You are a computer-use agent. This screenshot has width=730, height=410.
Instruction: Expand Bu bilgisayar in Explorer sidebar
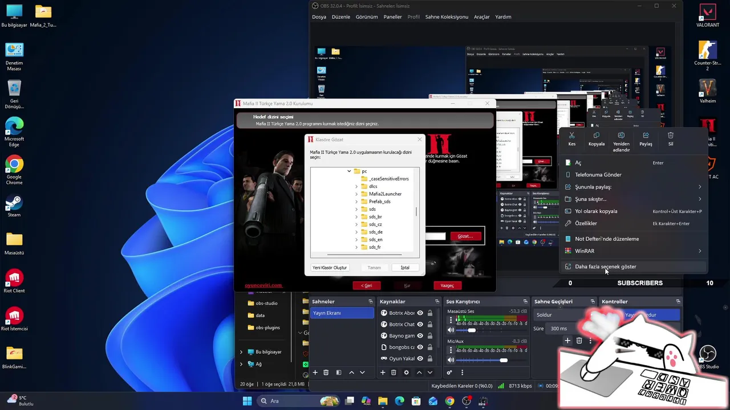click(241, 352)
